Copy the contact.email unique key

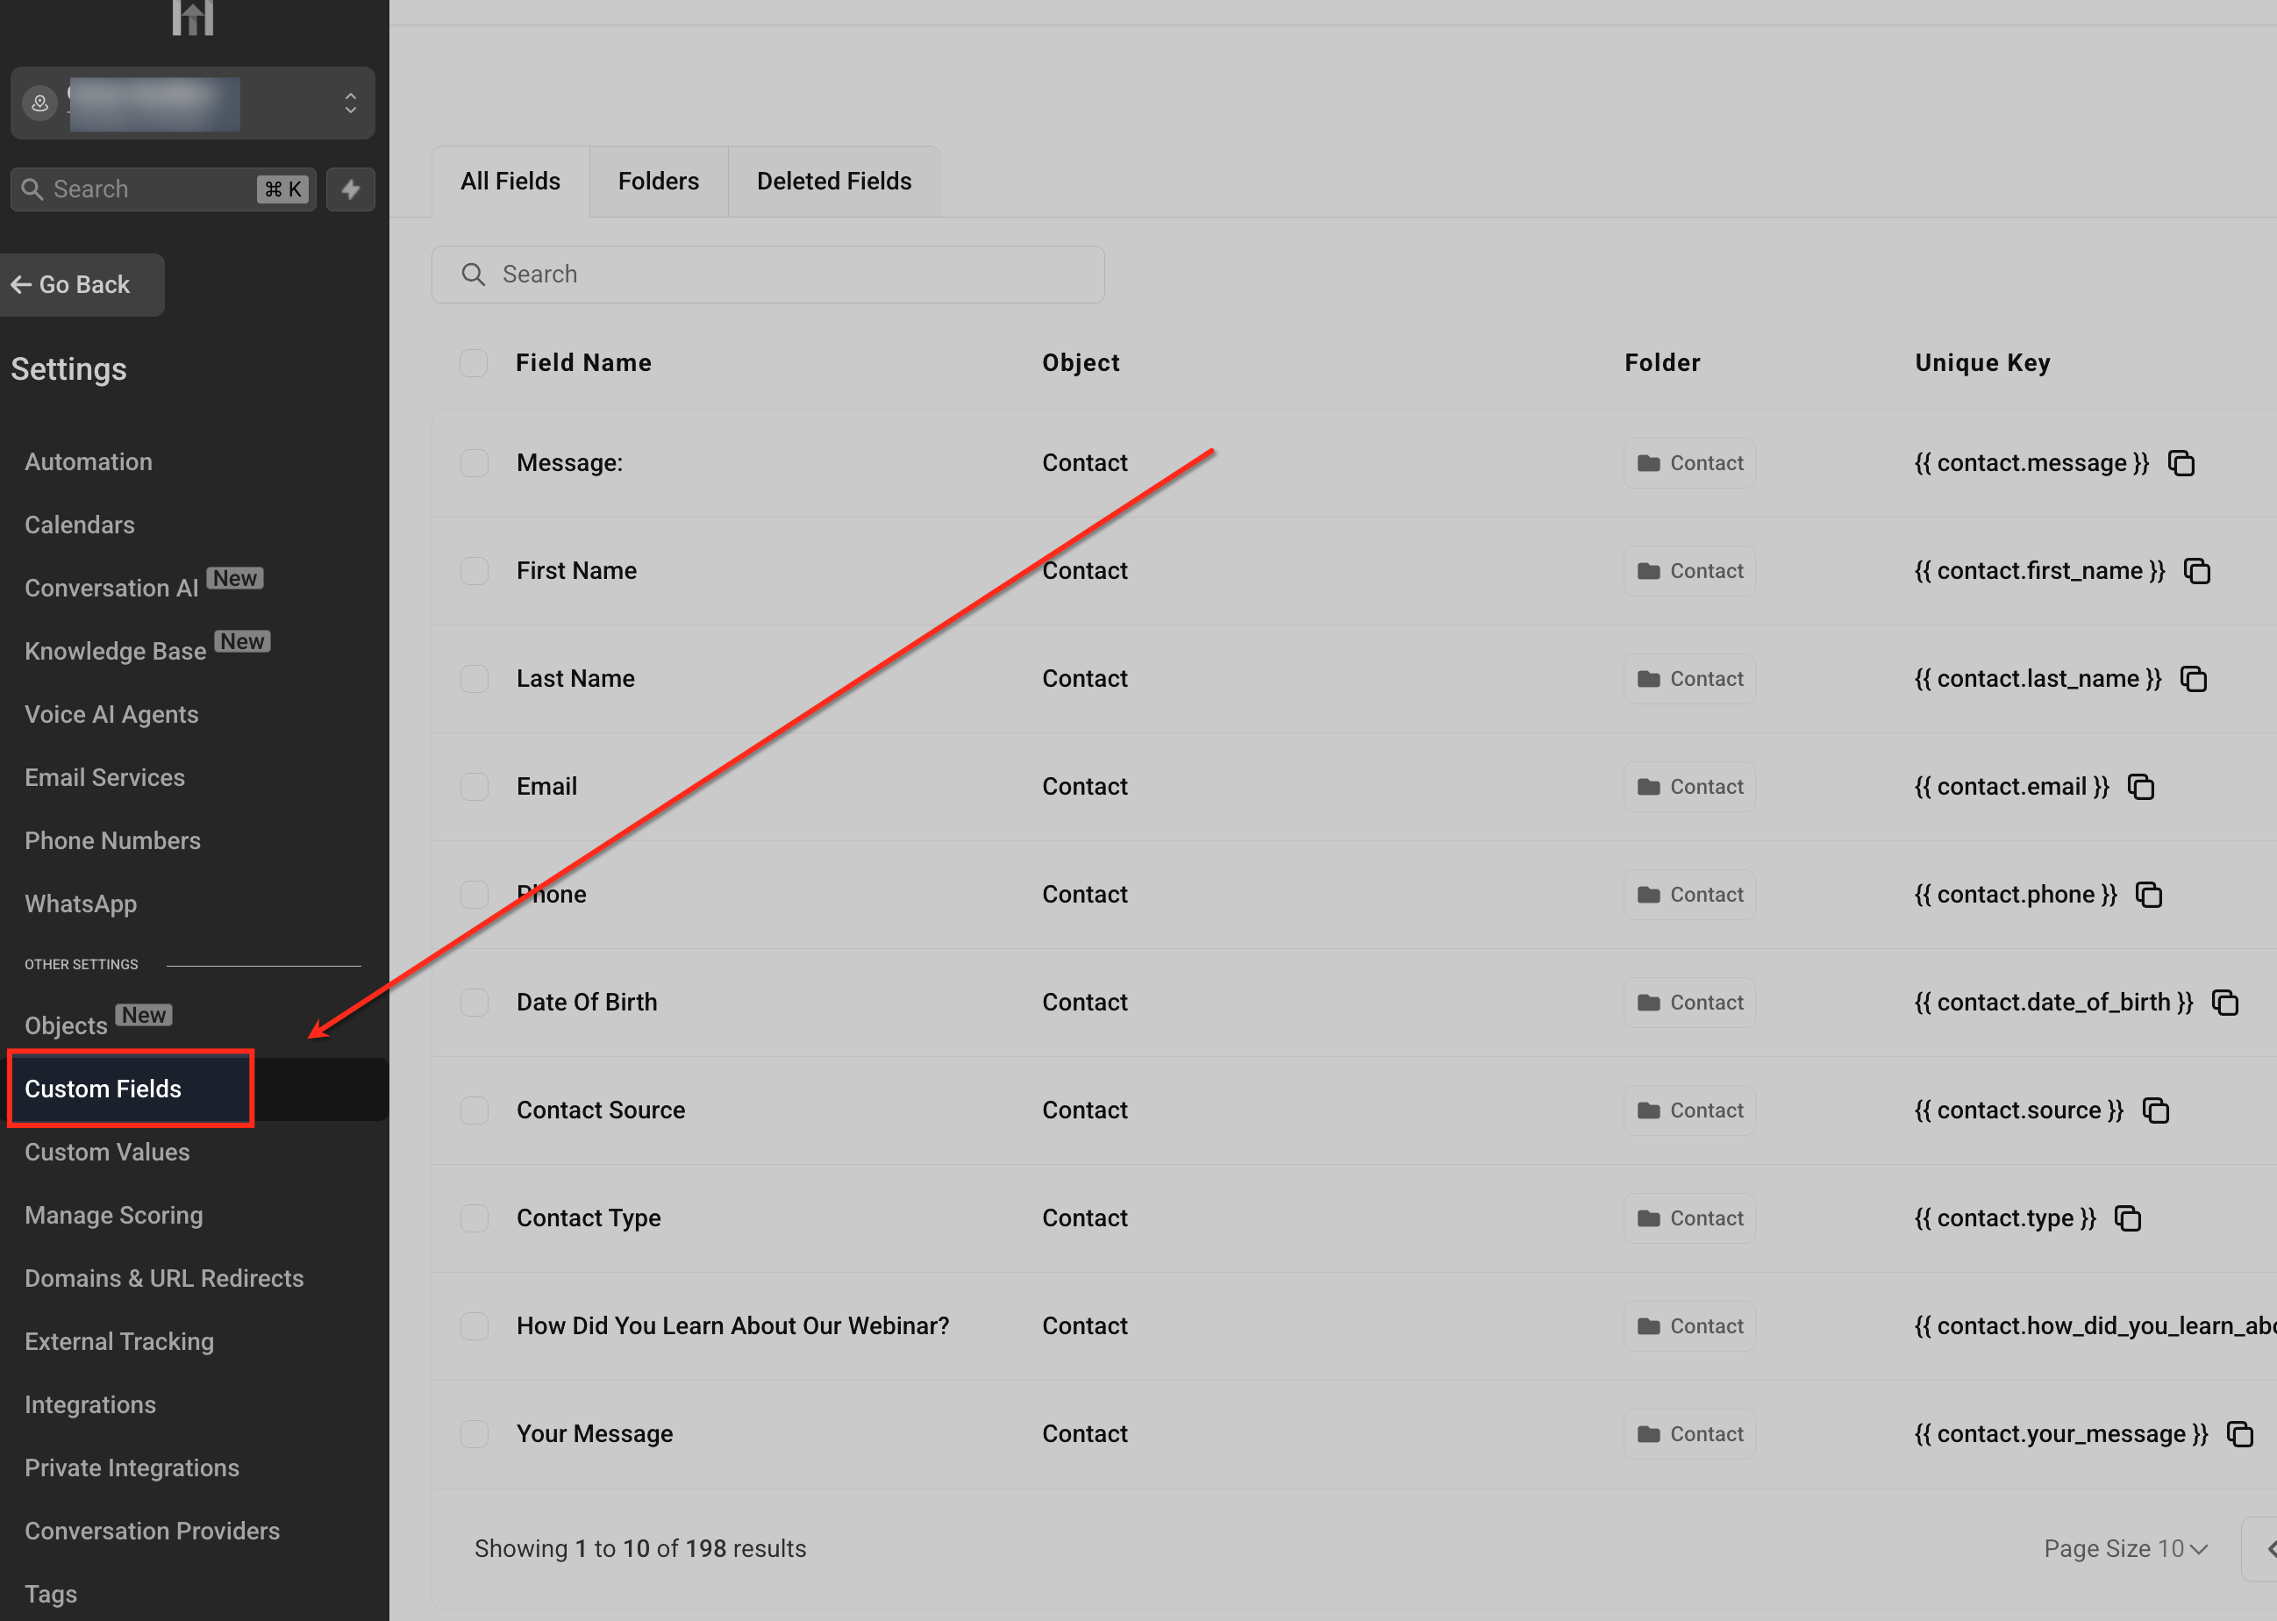pos(2141,787)
